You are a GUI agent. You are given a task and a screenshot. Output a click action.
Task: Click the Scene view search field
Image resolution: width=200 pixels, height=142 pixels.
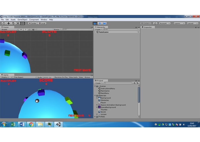[77, 29]
